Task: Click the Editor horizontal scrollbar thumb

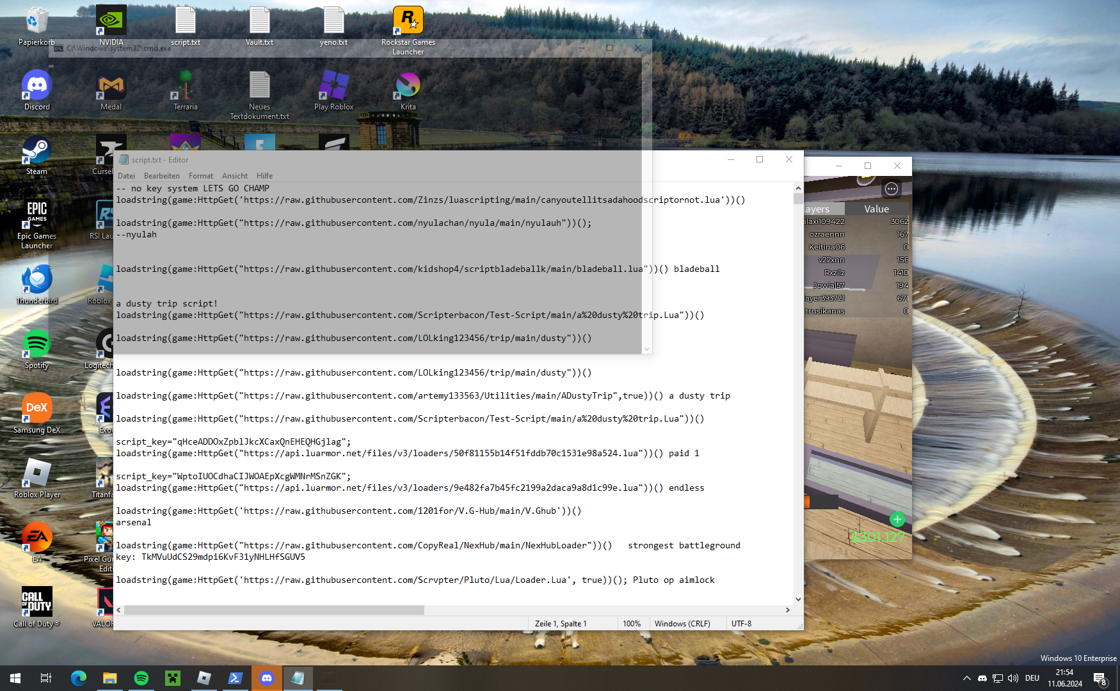Action: click(274, 610)
